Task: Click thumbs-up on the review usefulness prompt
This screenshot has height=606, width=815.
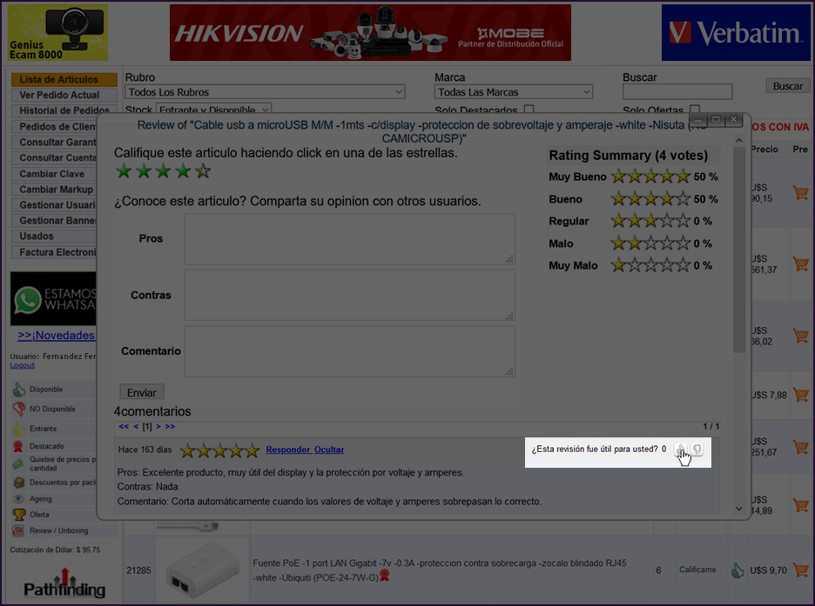Action: 681,450
